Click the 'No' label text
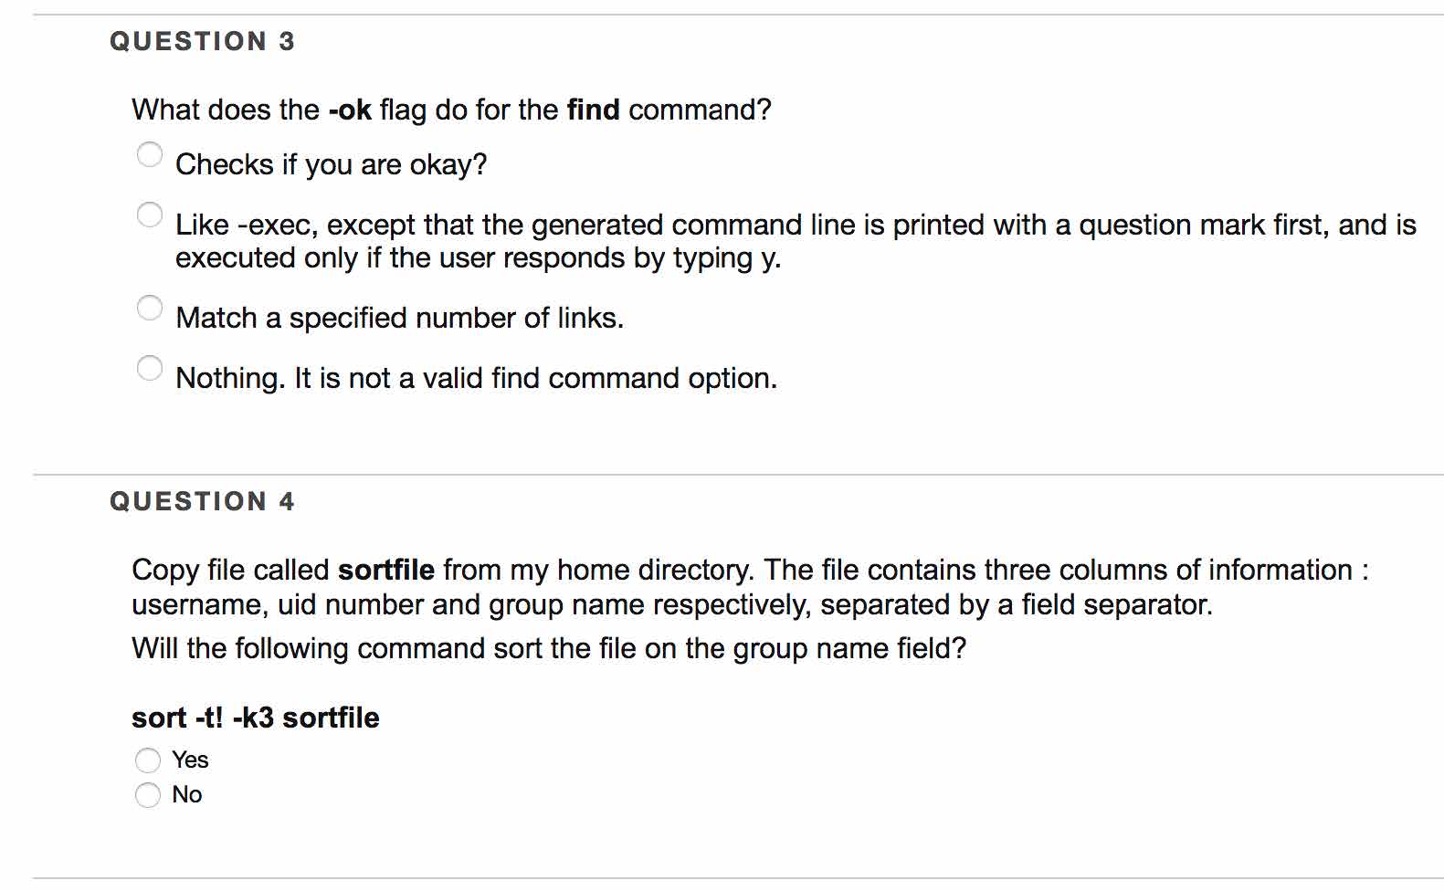The image size is (1444, 891). pos(186,794)
